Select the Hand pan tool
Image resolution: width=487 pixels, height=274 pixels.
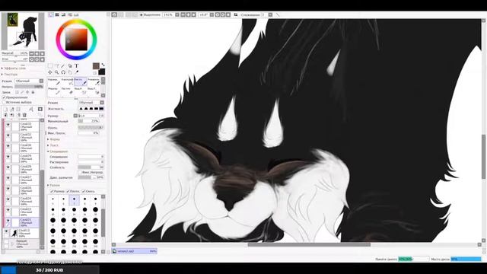click(70, 72)
